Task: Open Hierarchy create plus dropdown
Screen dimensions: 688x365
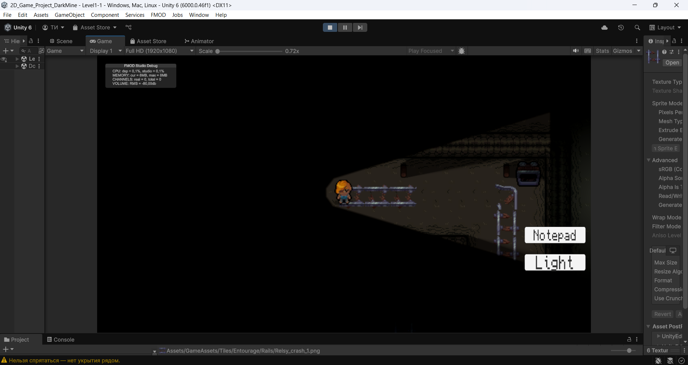Action: click(x=8, y=51)
